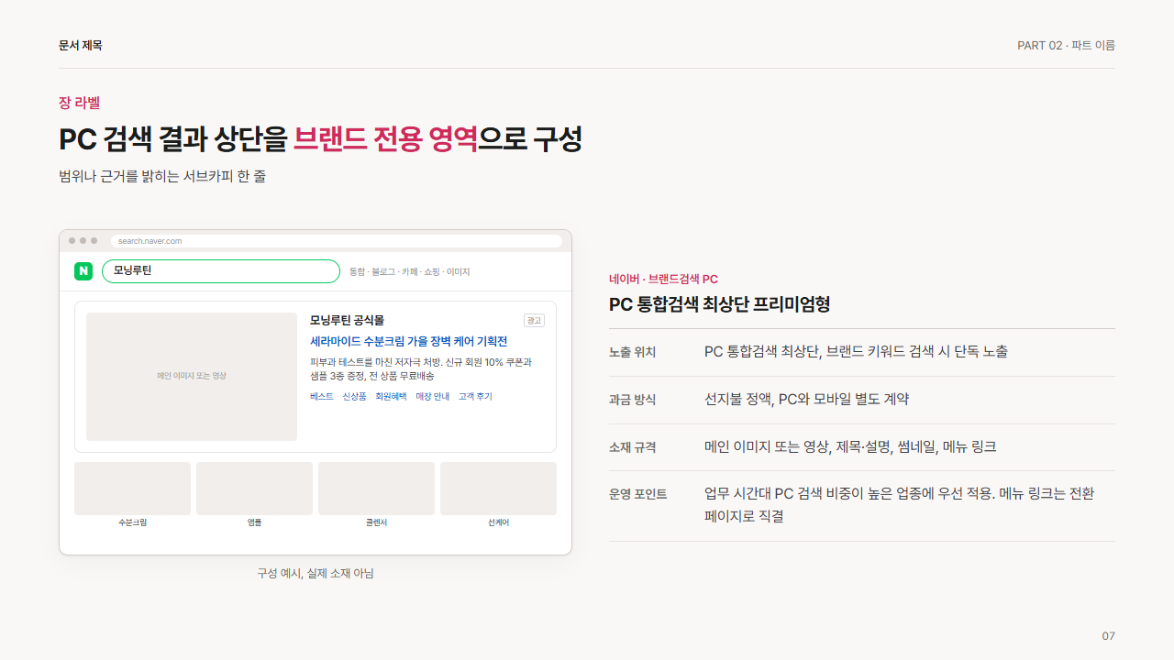The image size is (1174, 660).
Task: Click the value 메인 이미지 또는 영상, 제목·설명, 썸네일, 메뉴 링크
Action: click(850, 447)
